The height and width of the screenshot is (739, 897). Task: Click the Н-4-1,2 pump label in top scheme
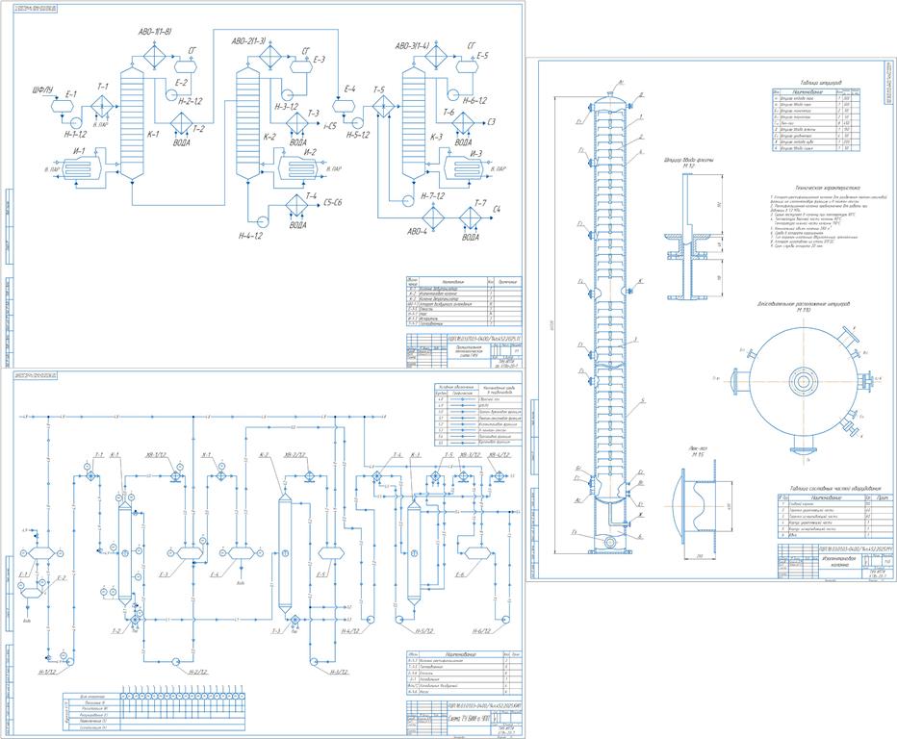click(250, 236)
